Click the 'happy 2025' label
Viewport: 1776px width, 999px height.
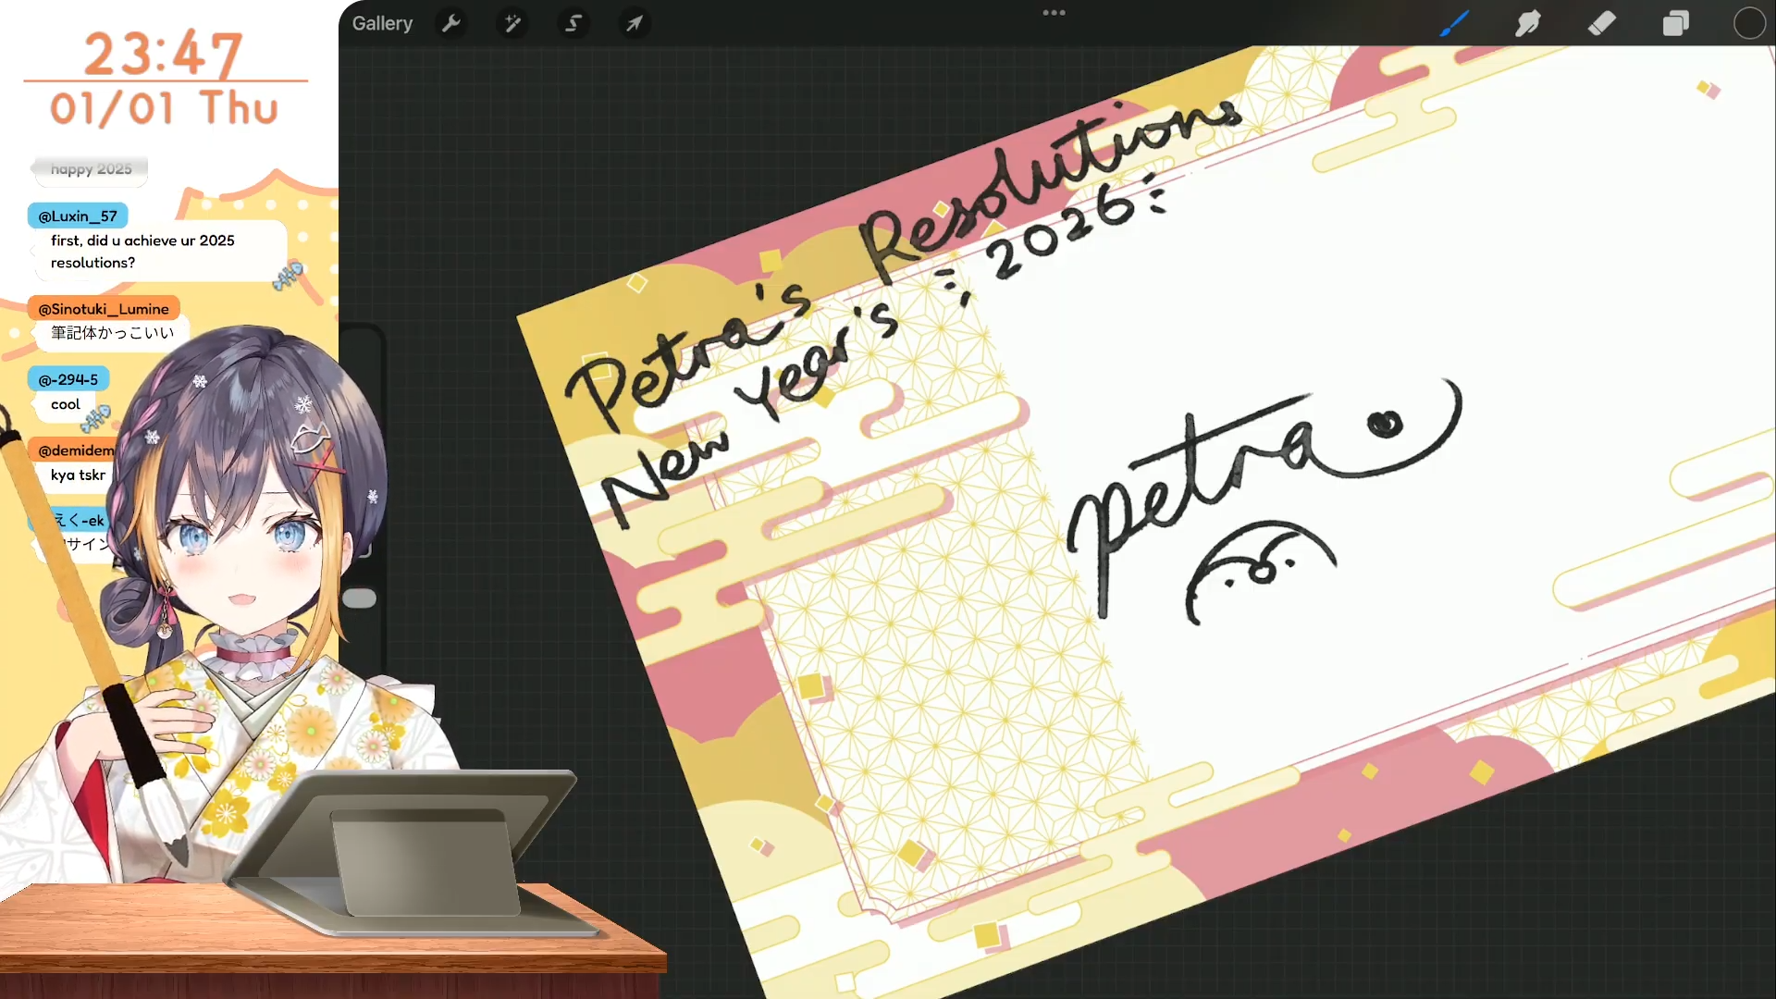click(91, 169)
